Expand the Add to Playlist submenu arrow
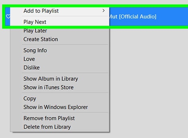 pos(103,10)
